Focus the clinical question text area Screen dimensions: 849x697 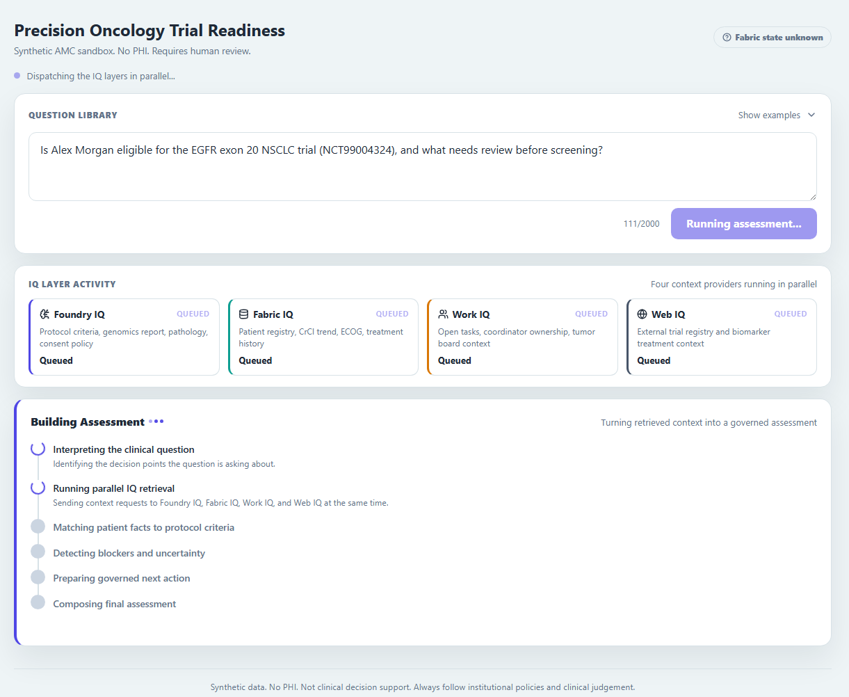[422, 167]
